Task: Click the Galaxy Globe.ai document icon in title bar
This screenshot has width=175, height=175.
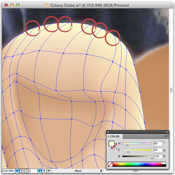Action: [x=47, y=5]
